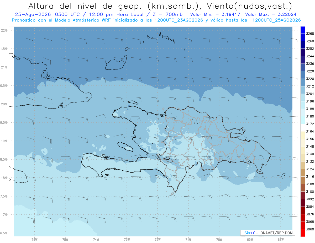
Task: Click the 3228 colorbar label
Action: [x=310, y=71]
